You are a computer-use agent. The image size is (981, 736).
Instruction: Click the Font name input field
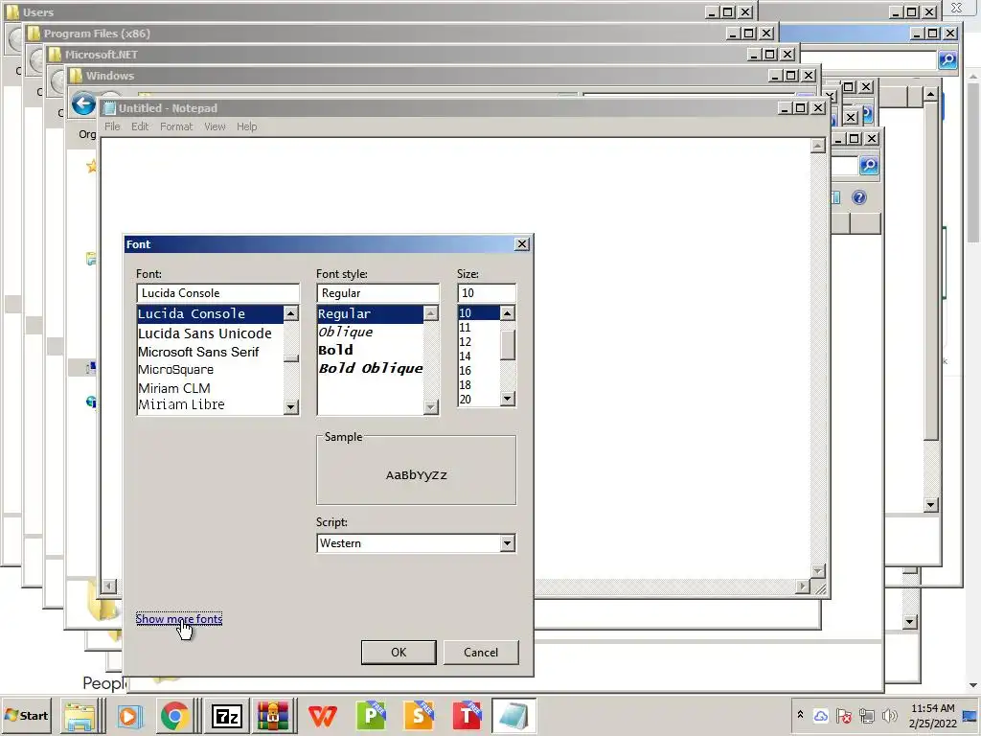click(217, 293)
